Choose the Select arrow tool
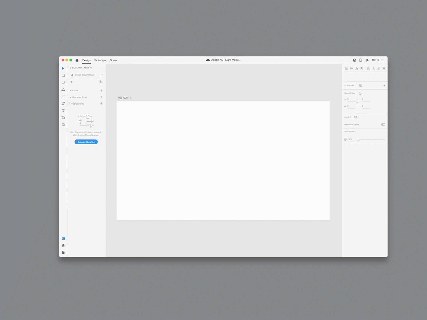 click(x=63, y=69)
